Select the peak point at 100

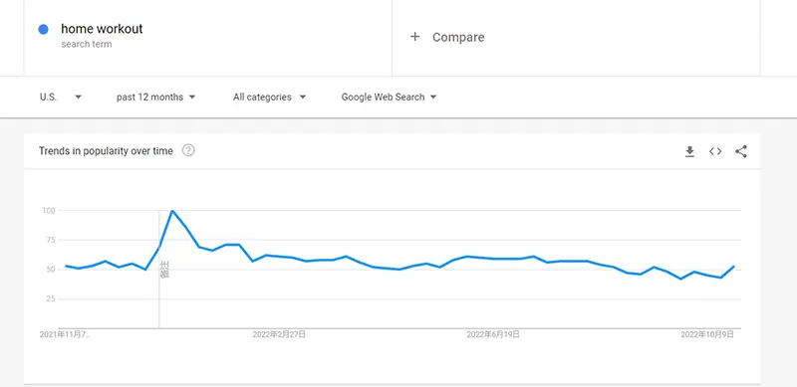[x=172, y=210]
